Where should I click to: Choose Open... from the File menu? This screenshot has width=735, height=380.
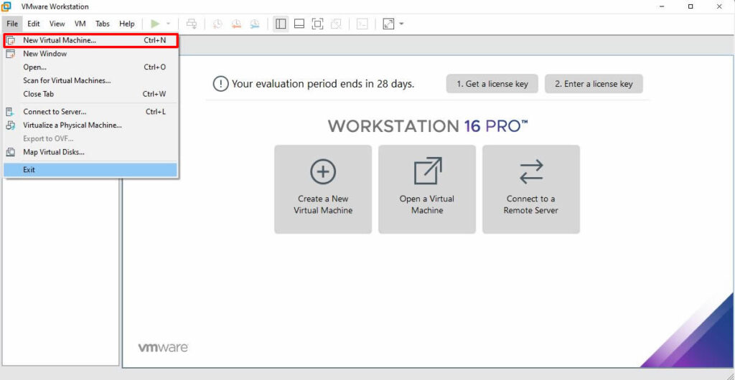click(x=91, y=67)
